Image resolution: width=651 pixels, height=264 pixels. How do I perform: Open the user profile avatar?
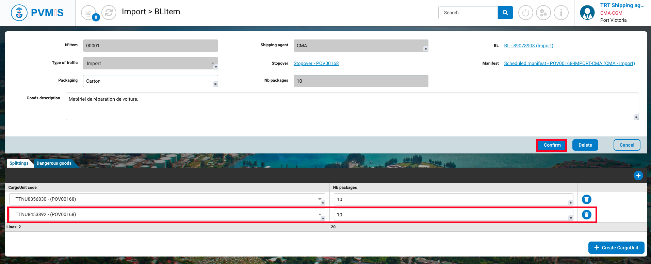coord(587,13)
